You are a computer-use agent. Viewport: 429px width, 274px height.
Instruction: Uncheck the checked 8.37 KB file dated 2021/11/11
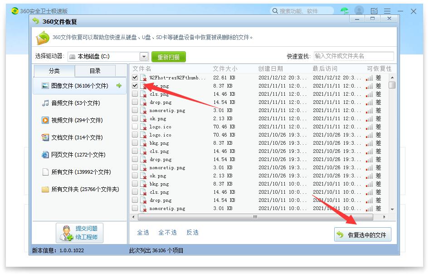[x=135, y=86]
